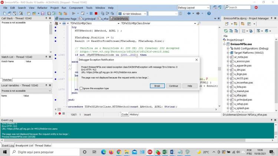Open the TDFeSSLHttpClass.Enviar method combo box

pyautogui.click(x=195, y=23)
